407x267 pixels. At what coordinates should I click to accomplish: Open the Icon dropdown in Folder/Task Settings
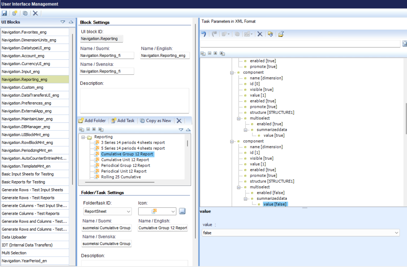[173, 211]
